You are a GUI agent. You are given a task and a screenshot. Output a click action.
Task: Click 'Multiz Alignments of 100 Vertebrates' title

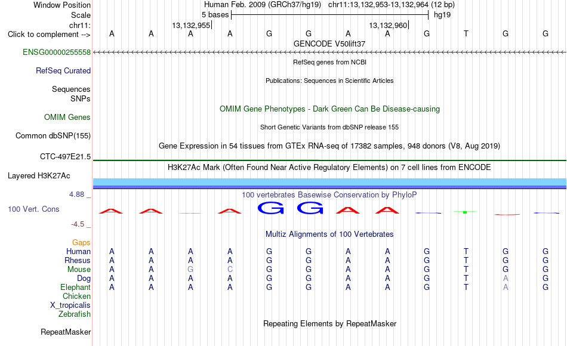329,234
